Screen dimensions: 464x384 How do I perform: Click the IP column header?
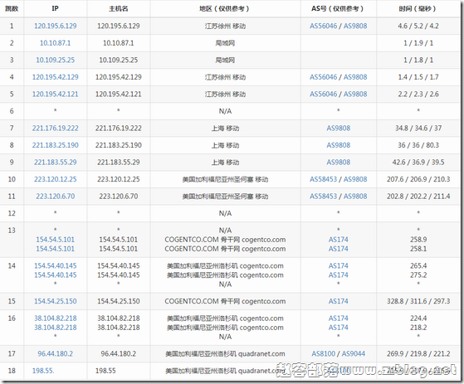(56, 8)
